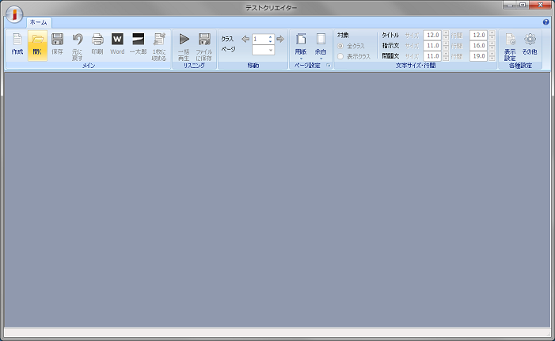Click the その他 gear settings button
The height and width of the screenshot is (341, 555).
click(x=530, y=44)
